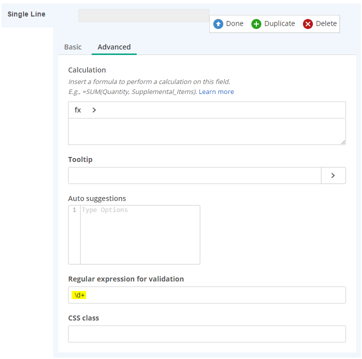Focus the CSS class input box
362x359 pixels.
tap(207, 334)
